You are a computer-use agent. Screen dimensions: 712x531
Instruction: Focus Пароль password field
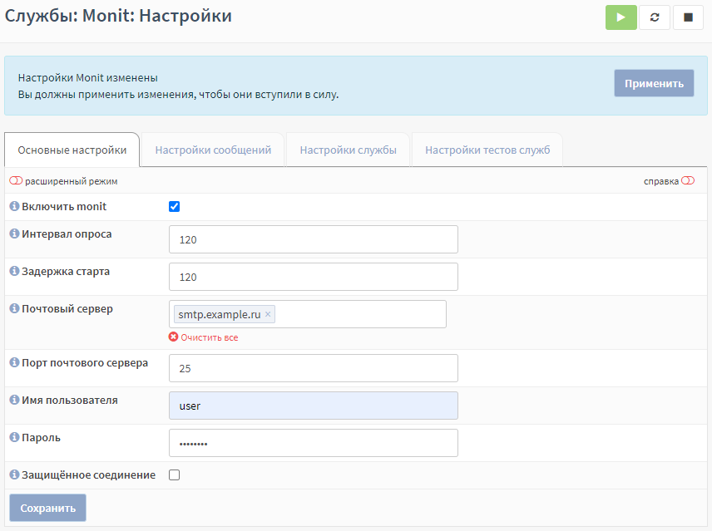pos(314,443)
